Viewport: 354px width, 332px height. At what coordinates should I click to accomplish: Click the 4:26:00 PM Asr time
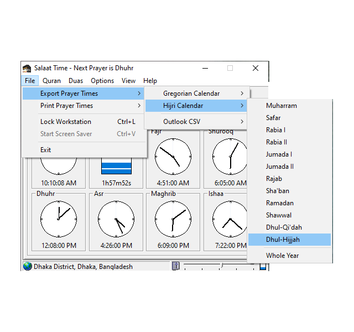pos(116,246)
